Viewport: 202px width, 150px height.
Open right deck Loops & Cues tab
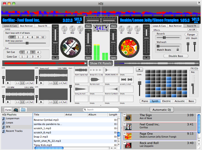pos(159,26)
